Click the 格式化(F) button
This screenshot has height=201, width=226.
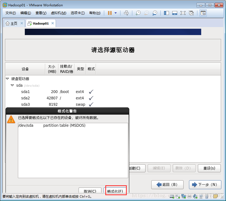pyautogui.click(x=115, y=191)
